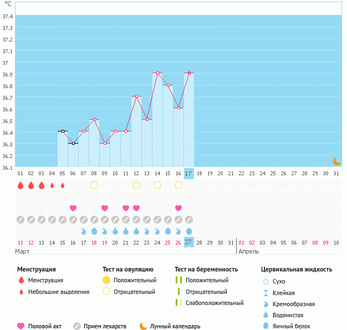Click the ovulation test circle under day 14
Screen dimensions: 347x330
tap(157, 185)
